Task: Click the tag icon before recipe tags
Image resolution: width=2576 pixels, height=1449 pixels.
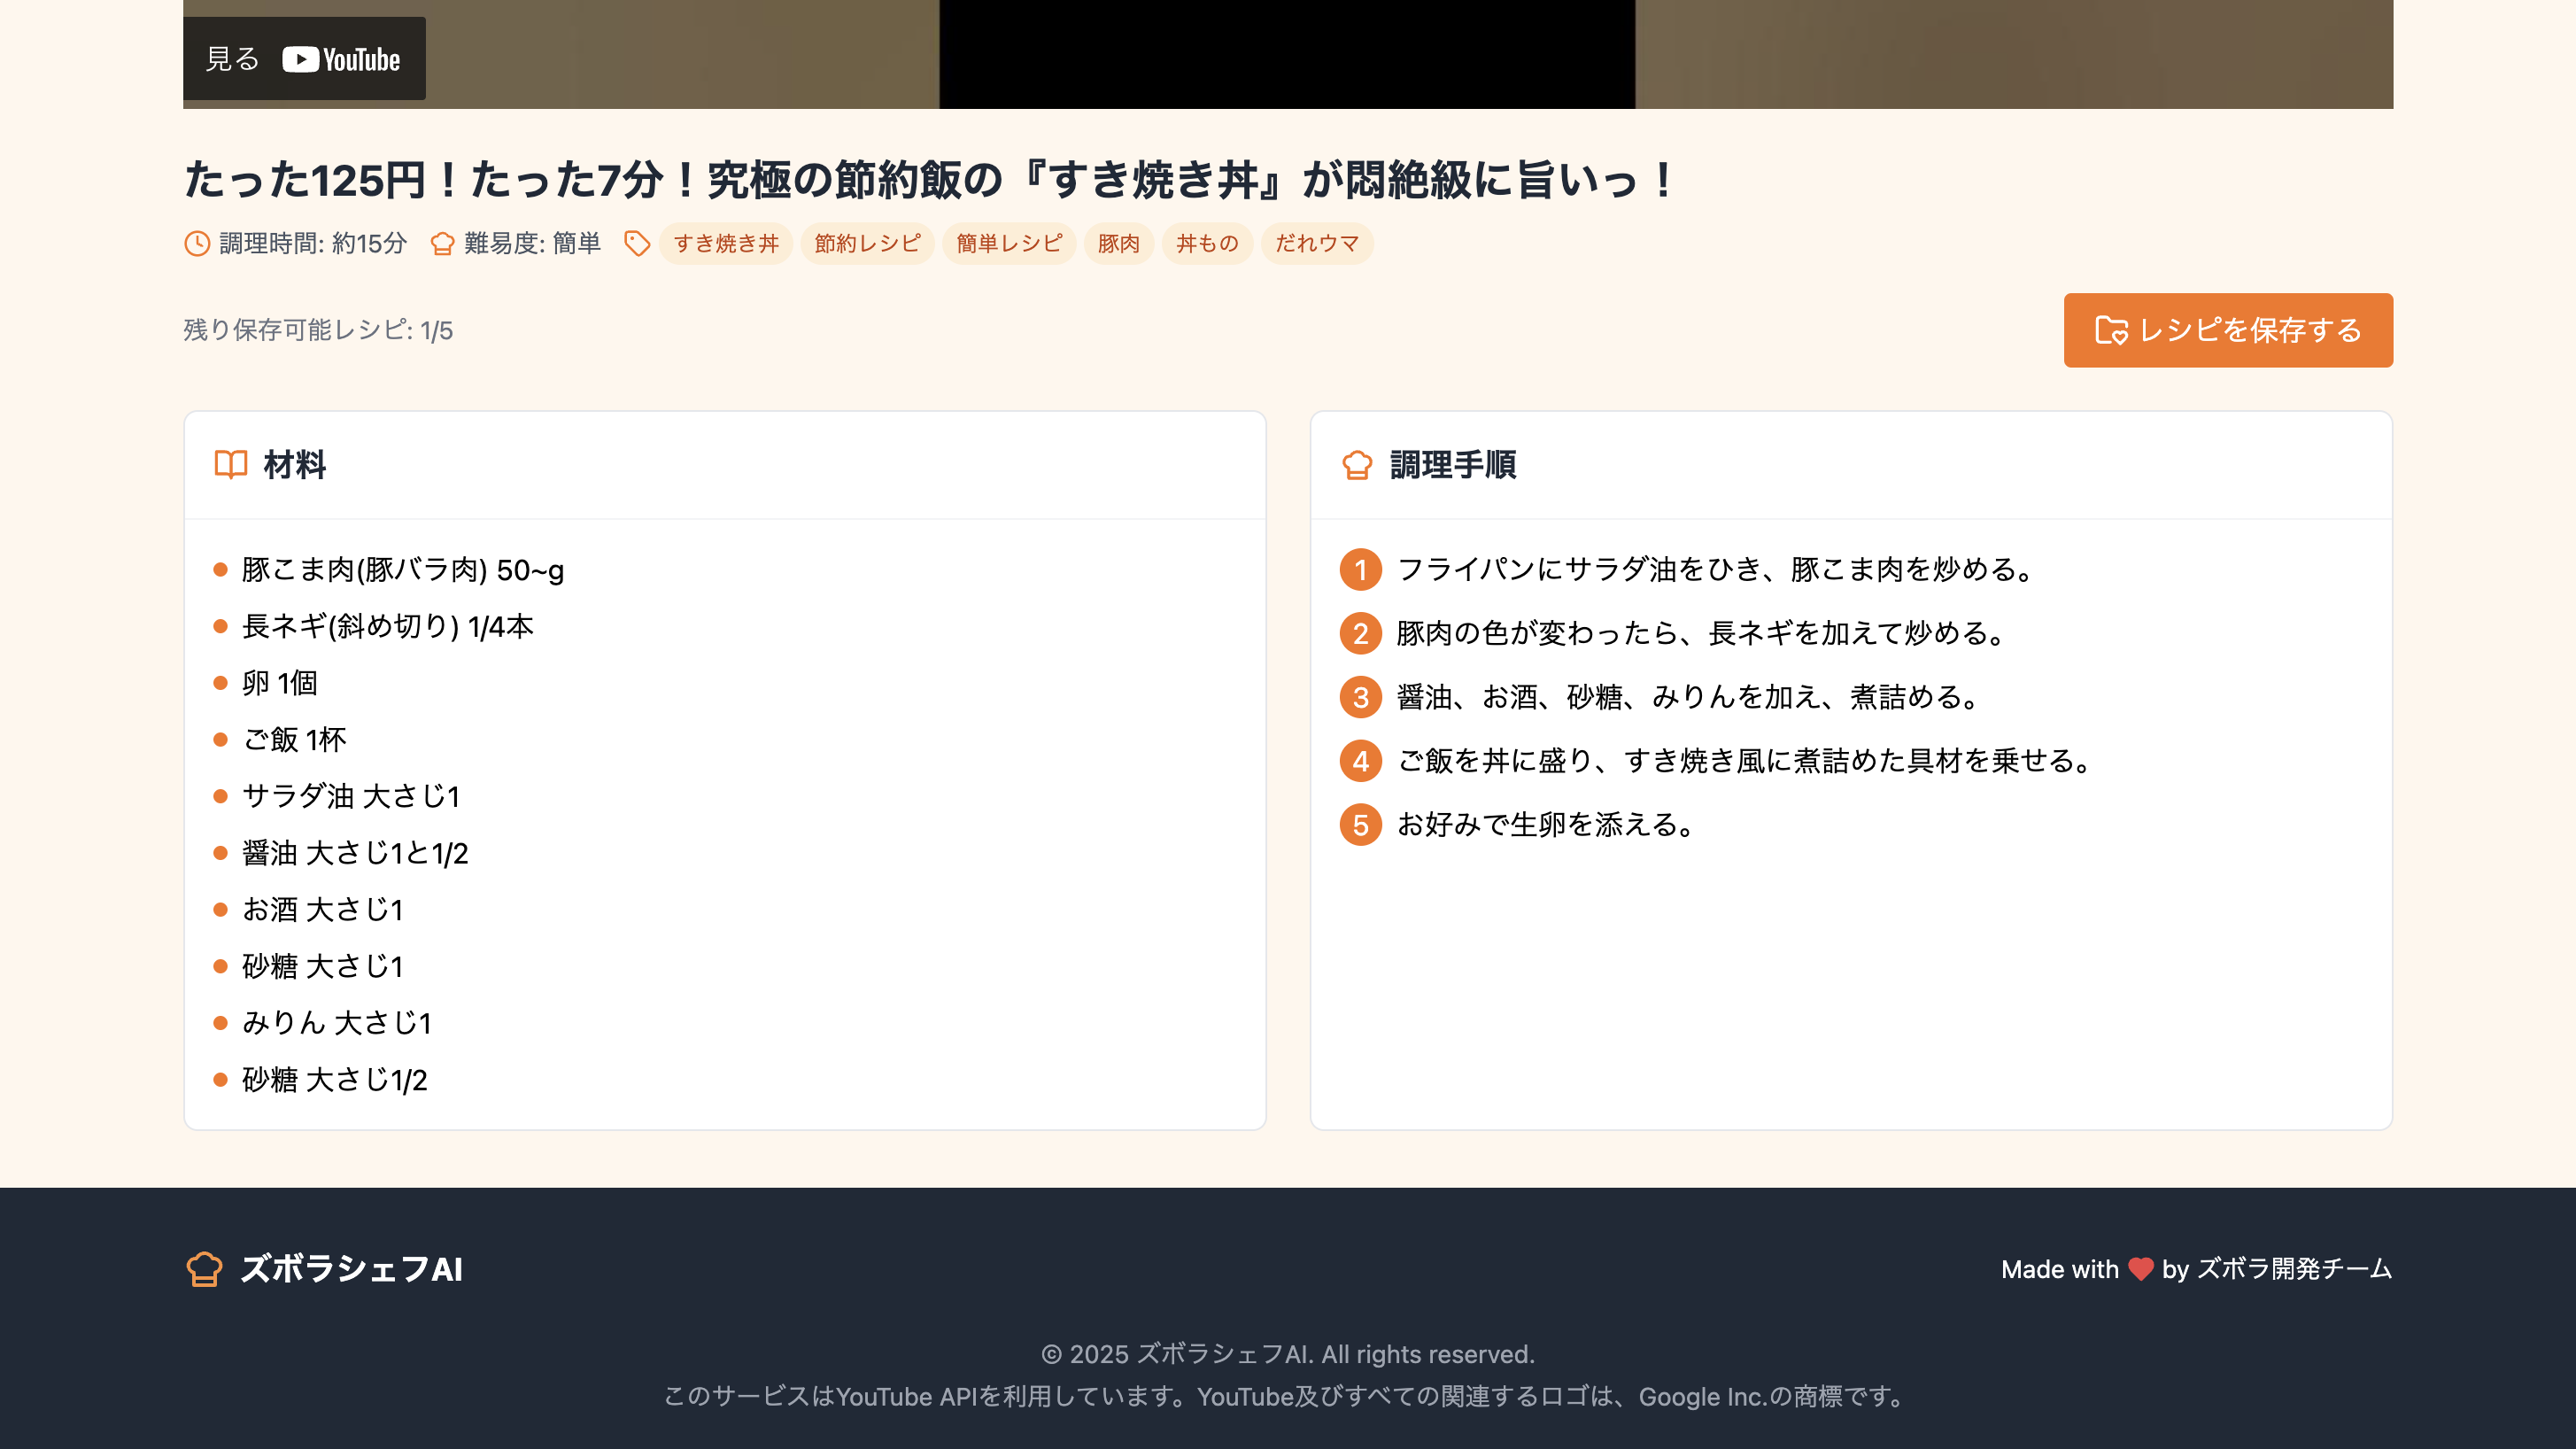Action: [x=637, y=244]
